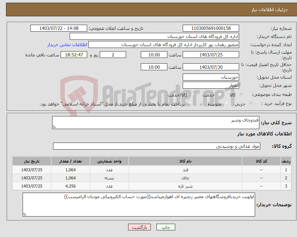Click the remaining time countdown 18:52:47
297x237 pixels.
(x=74, y=55)
